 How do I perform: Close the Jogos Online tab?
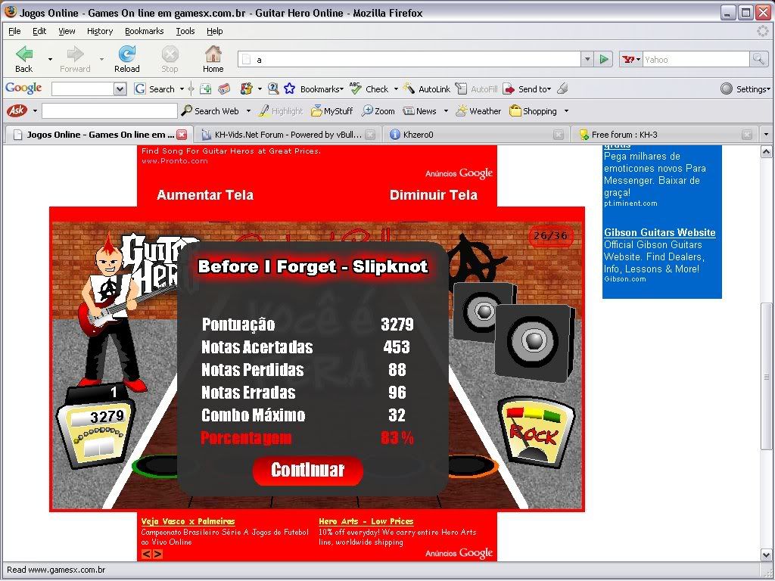(182, 135)
